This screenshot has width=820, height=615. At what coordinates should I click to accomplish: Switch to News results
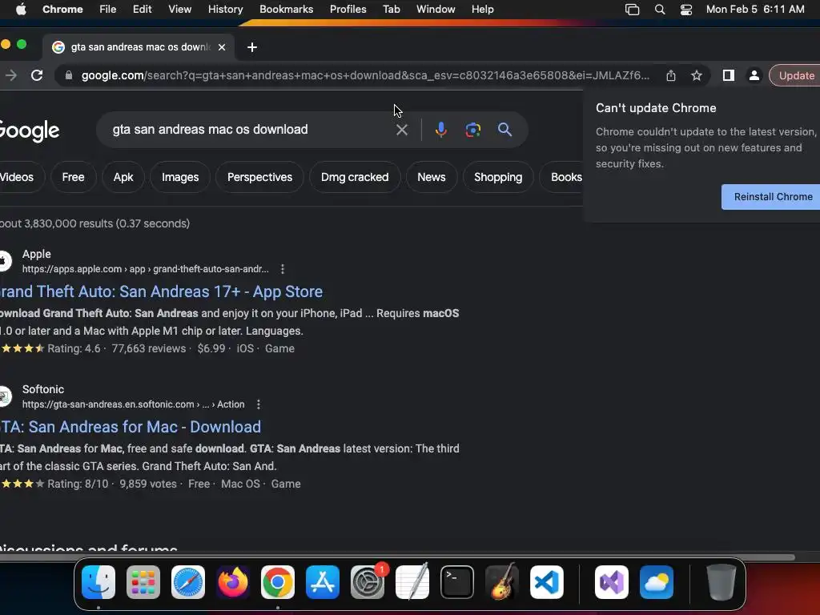point(432,177)
